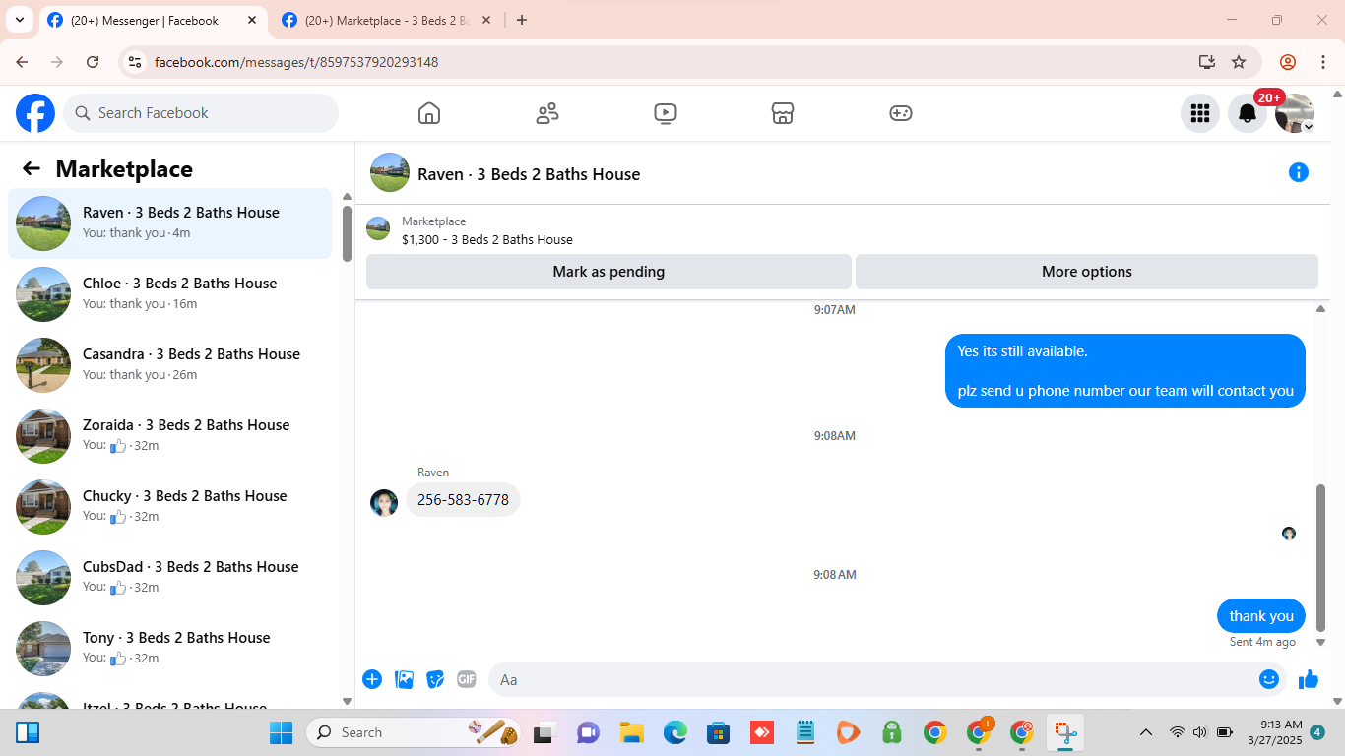Send a thumbs-up like
Image resolution: width=1345 pixels, height=756 pixels.
tap(1309, 679)
